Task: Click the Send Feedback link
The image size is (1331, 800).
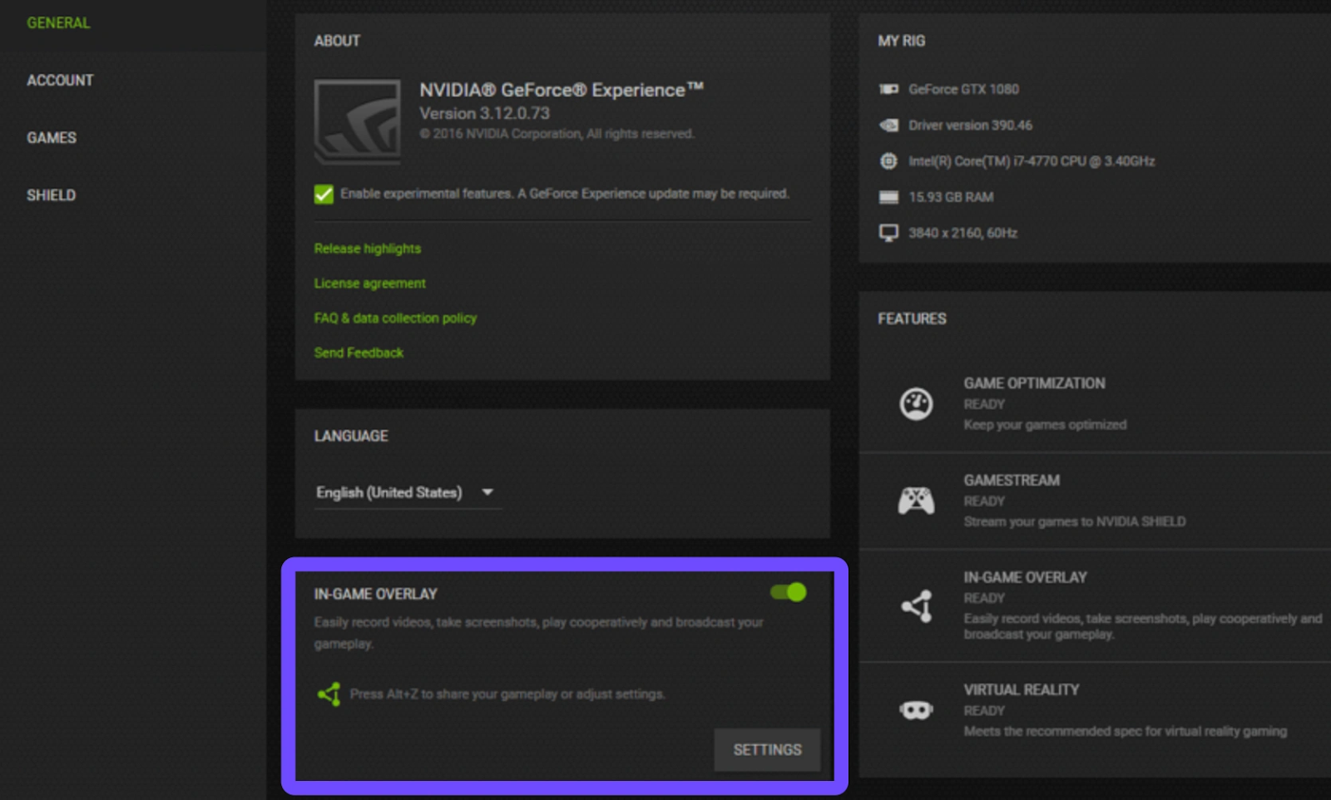Action: pos(359,353)
